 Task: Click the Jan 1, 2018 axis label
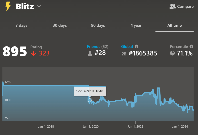point(46,127)
